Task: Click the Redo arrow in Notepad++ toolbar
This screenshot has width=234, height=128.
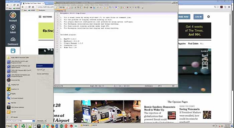Action: coord(88,7)
